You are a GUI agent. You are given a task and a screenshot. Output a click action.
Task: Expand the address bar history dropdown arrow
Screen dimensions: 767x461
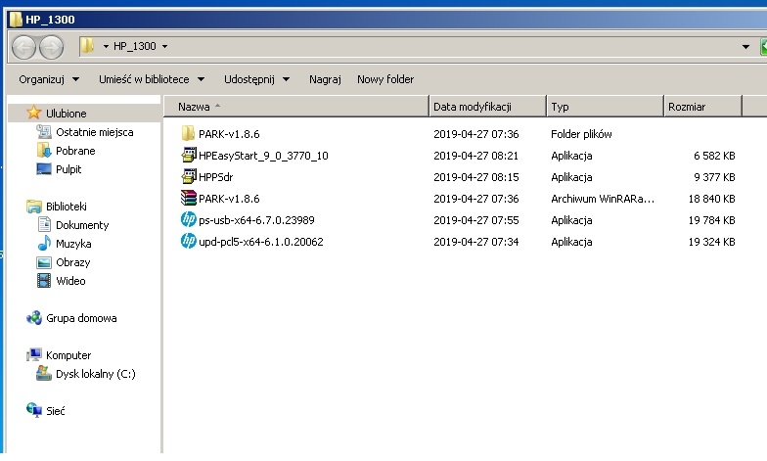[745, 47]
